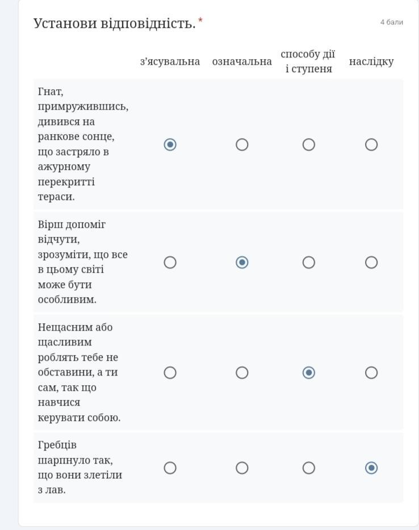Viewport: 419px width, 530px height.
Task: Click the question title Установи відповідність
Action: coord(114,23)
